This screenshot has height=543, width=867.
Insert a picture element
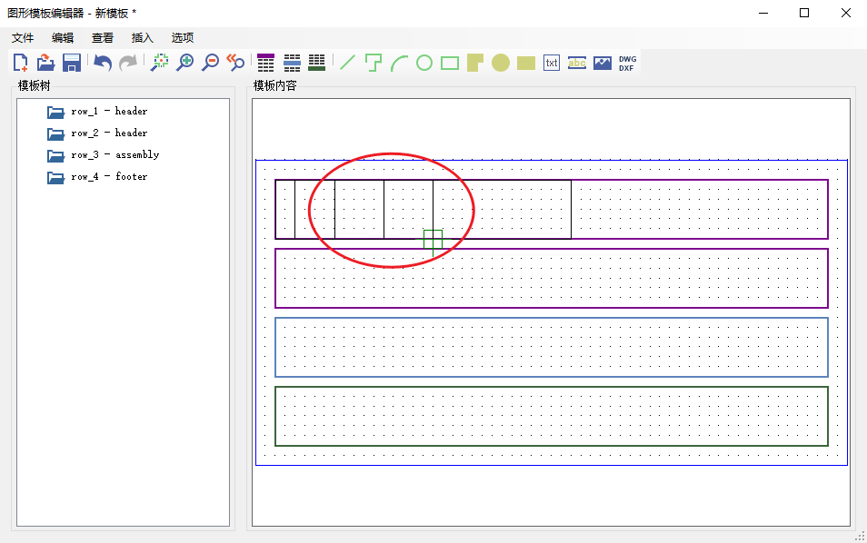[603, 63]
